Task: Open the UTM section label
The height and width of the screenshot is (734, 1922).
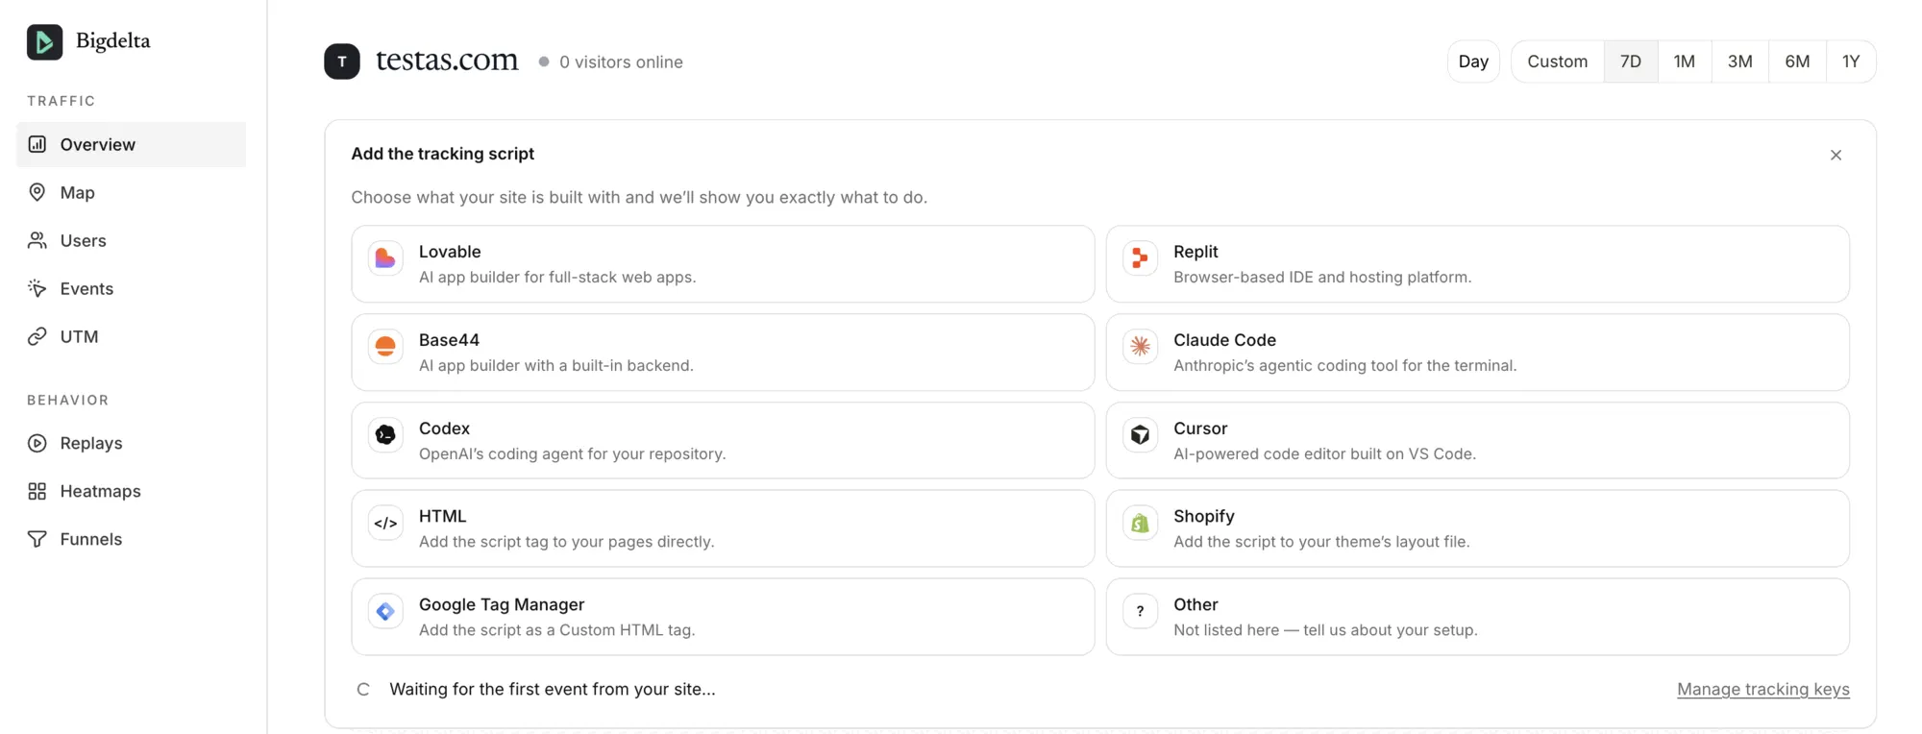Action: click(80, 336)
